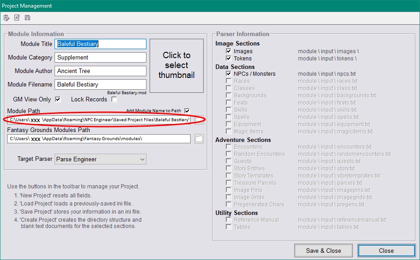Select the Module Filename input box
The image size is (420, 260).
pyautogui.click(x=100, y=84)
